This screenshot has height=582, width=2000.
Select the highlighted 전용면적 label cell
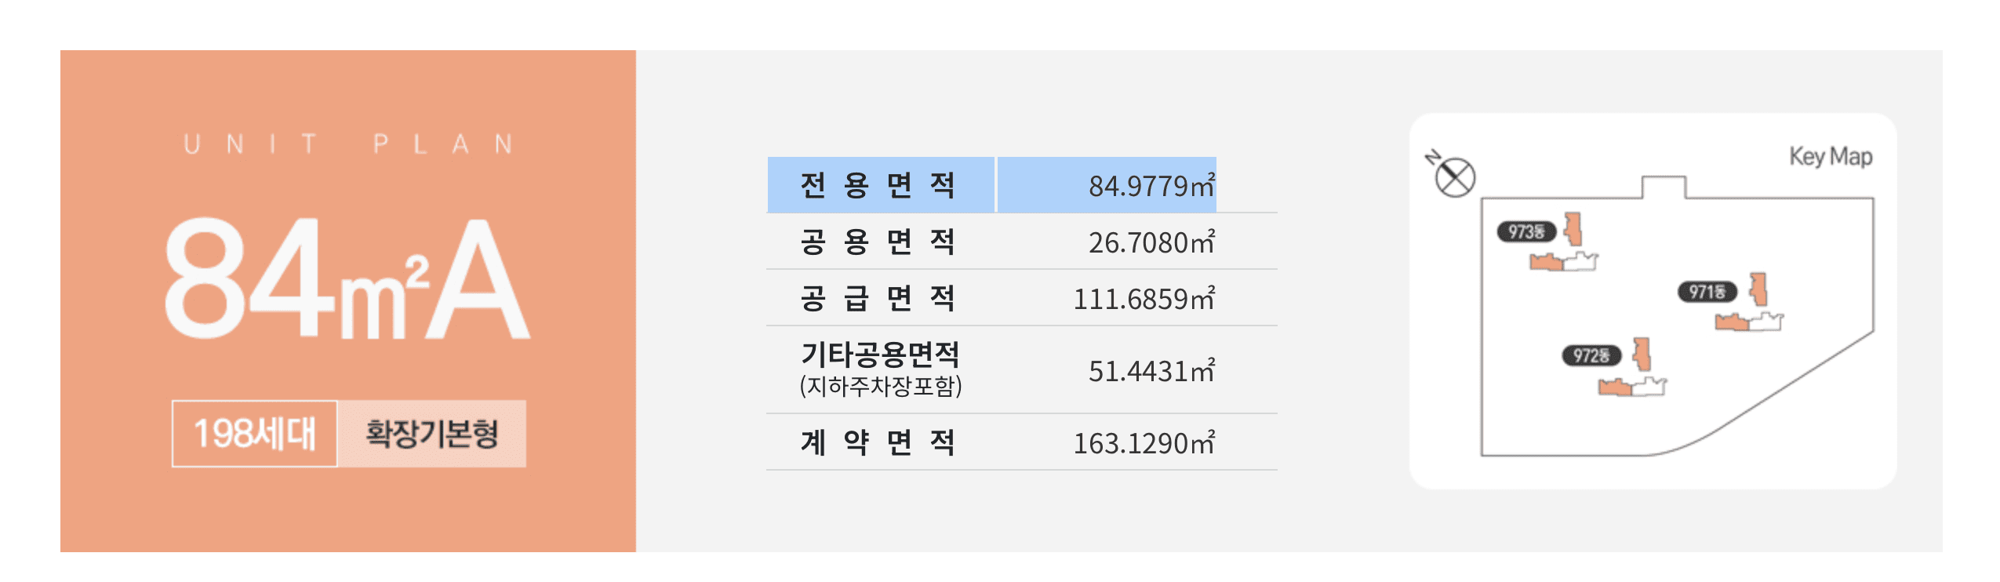coord(880,185)
